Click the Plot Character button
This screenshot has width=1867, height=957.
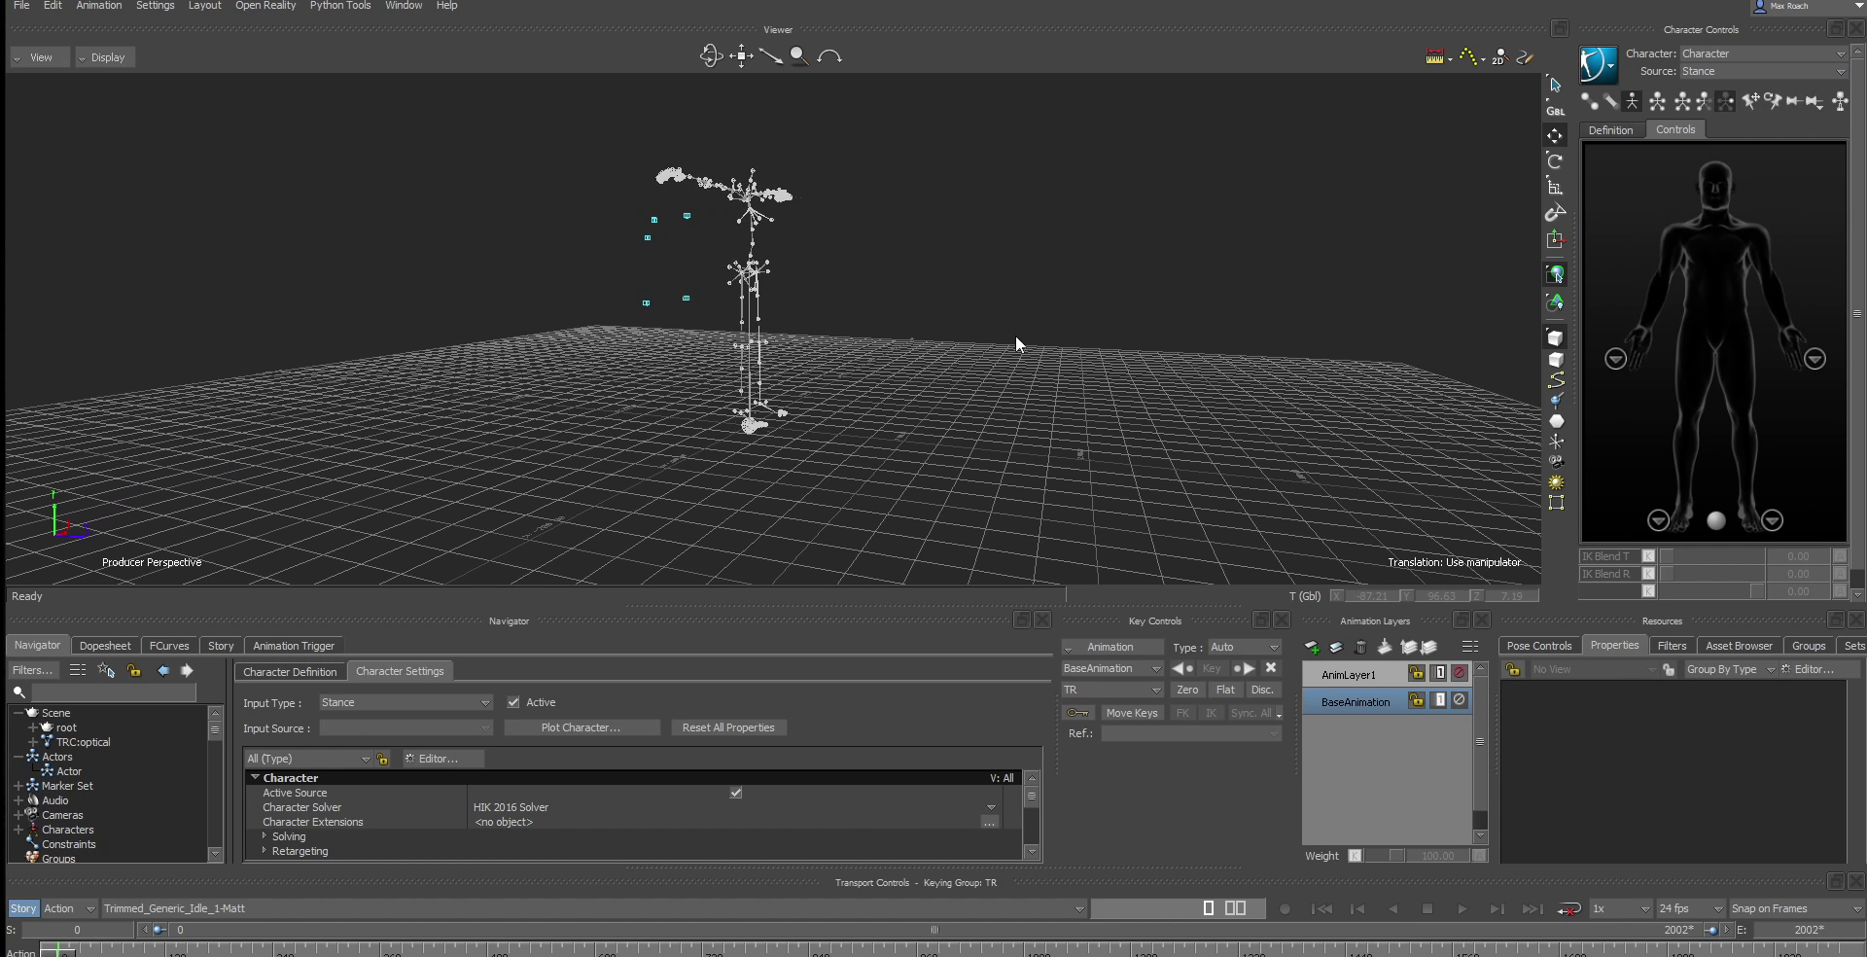(x=581, y=727)
